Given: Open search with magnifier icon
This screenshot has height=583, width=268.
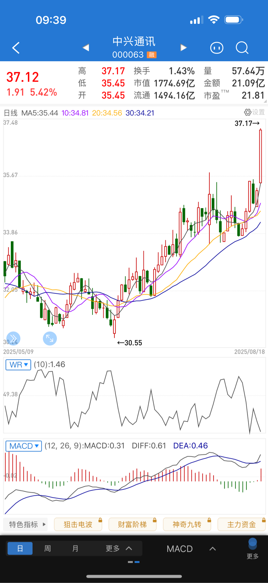Looking at the screenshot, I should coord(242,48).
